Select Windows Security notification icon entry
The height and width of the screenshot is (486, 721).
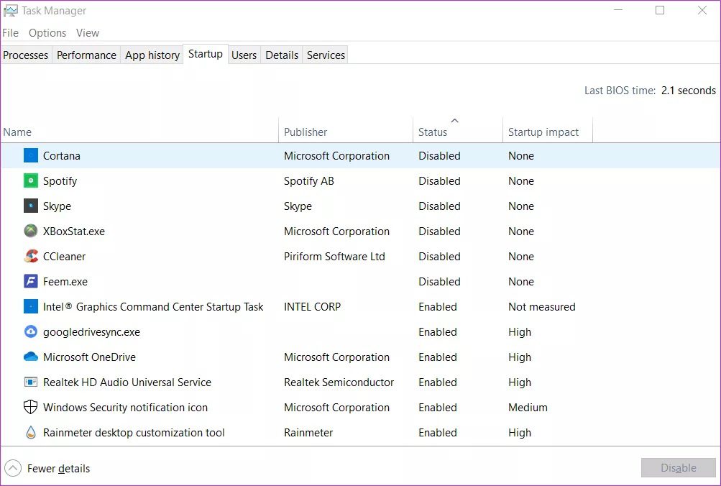click(x=126, y=408)
